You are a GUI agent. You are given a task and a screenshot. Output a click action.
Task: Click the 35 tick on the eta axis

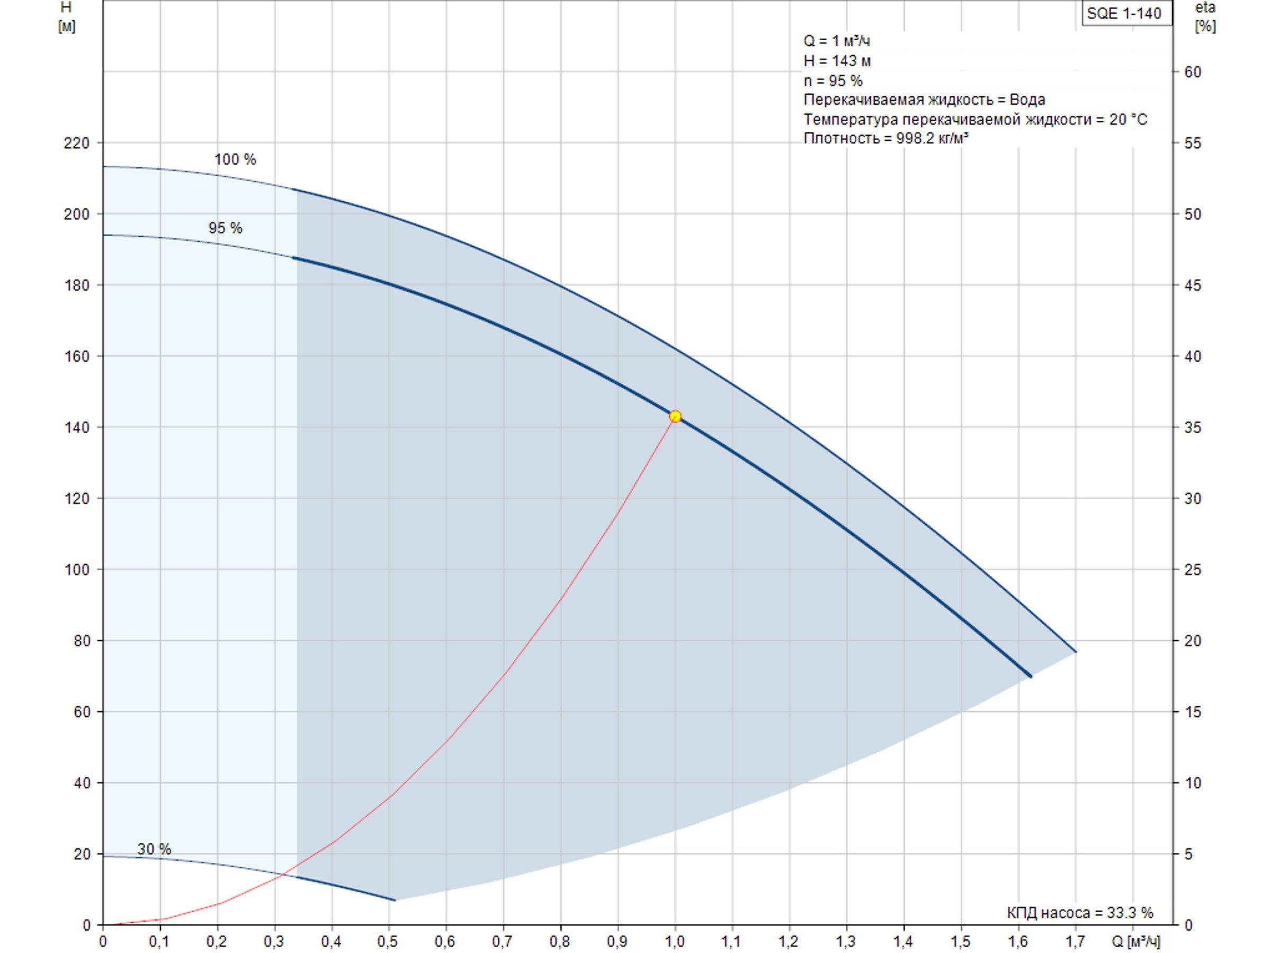click(x=1193, y=427)
